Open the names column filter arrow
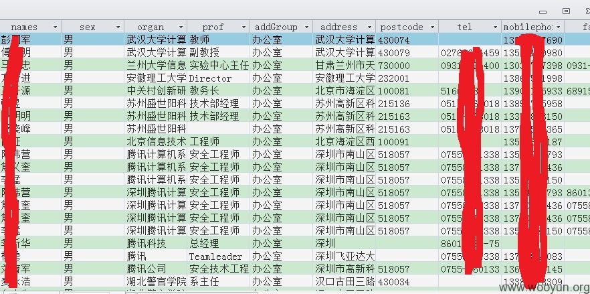The height and width of the screenshot is (294, 590). click(56, 27)
